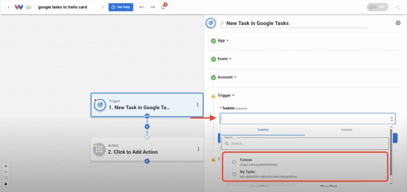Select the Click to Add Action card
The width and height of the screenshot is (407, 192).
click(147, 149)
